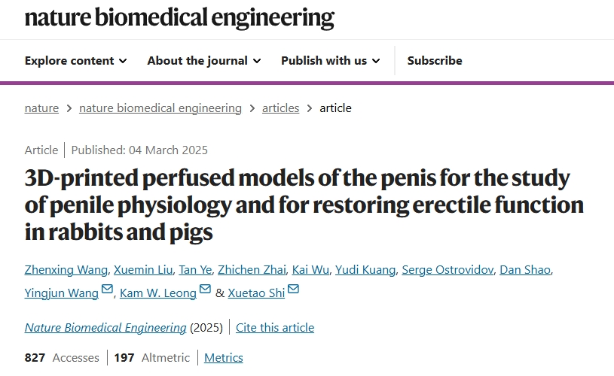Screen dimensions: 614x376
Task: Expand the Publish with us menu
Action: (x=330, y=60)
